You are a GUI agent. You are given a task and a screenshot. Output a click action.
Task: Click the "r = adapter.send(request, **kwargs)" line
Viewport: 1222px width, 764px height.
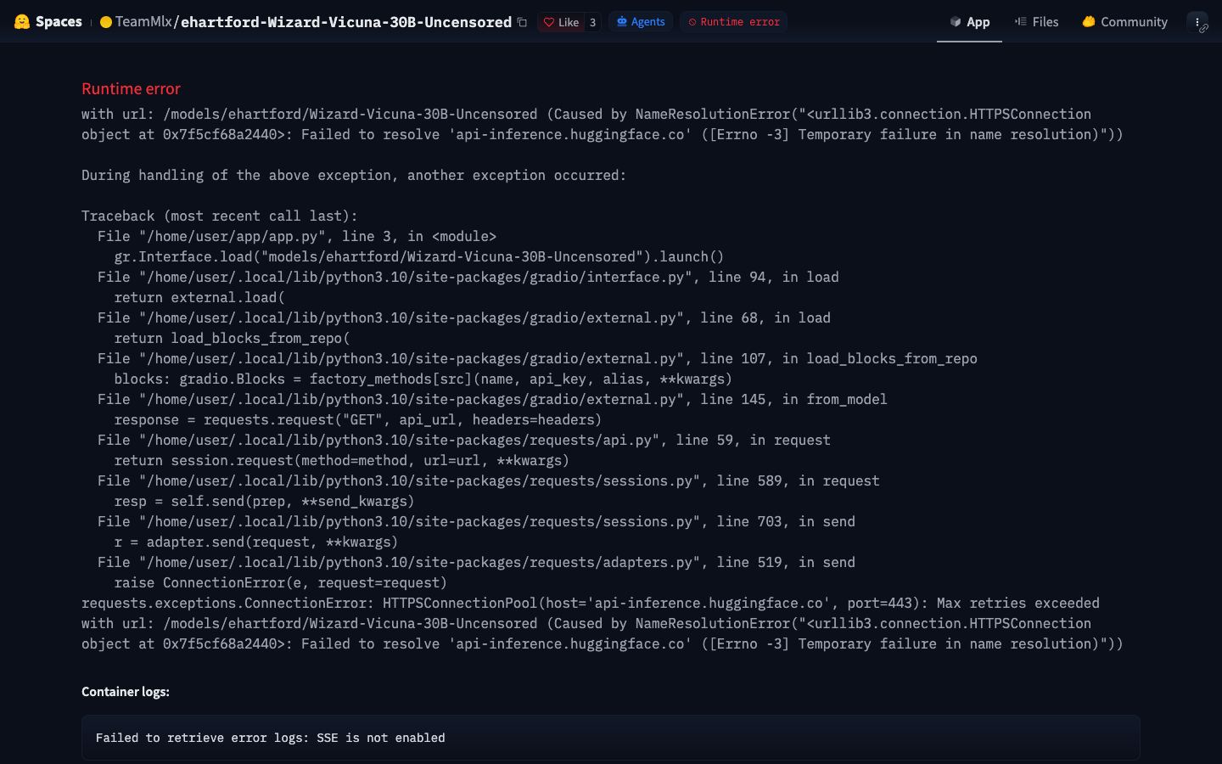click(255, 542)
